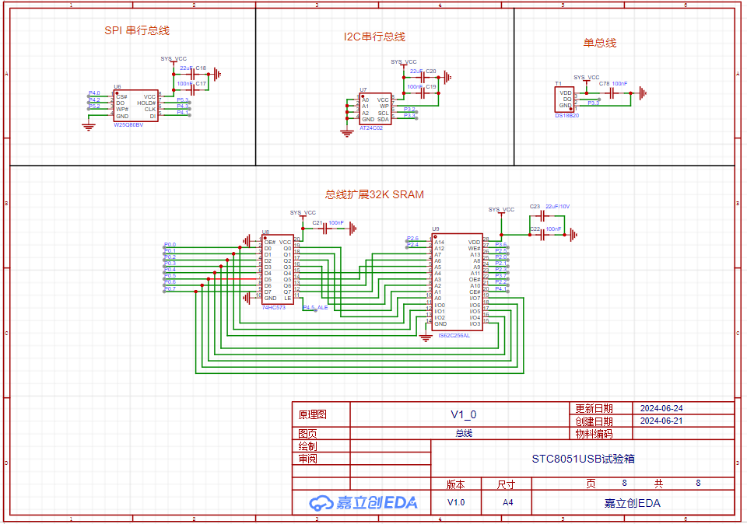Click the V1_0 schematic name field

464,414
